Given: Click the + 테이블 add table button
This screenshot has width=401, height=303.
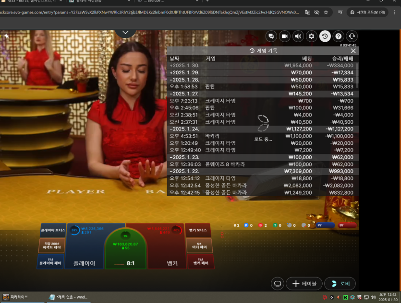Looking at the screenshot, I should 304,283.
